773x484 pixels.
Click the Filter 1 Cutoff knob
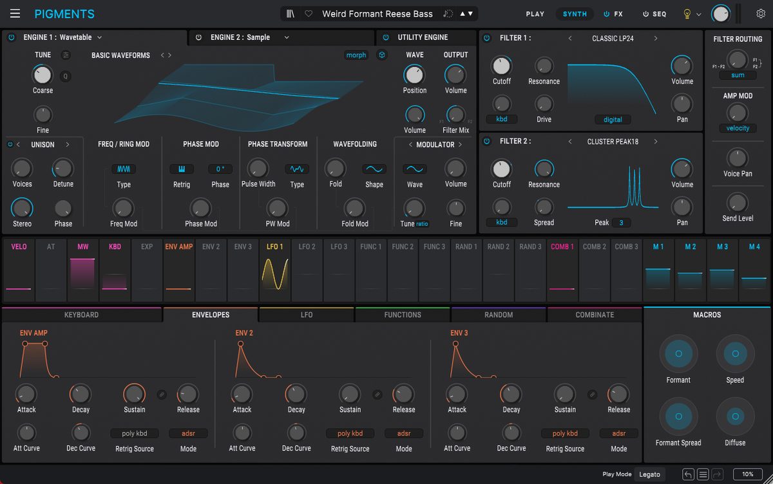pos(501,65)
